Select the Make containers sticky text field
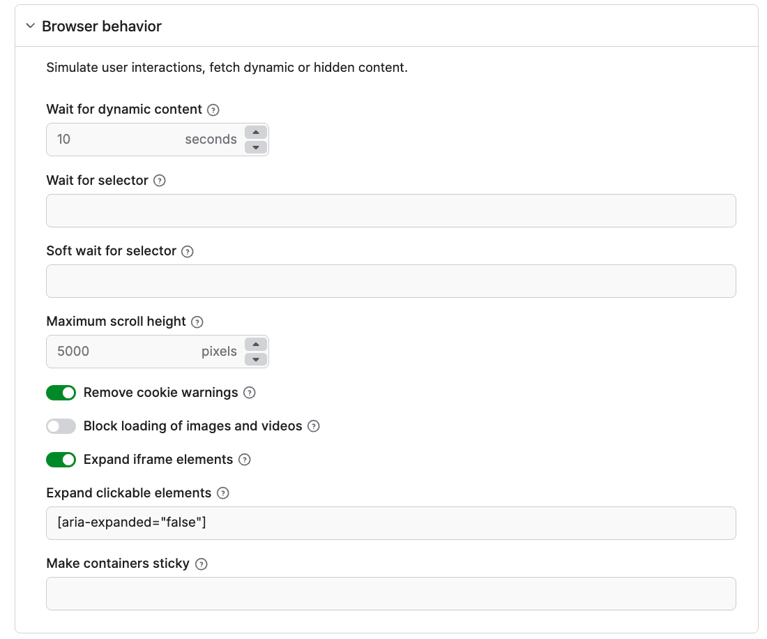This screenshot has width=767, height=639. 390,593
